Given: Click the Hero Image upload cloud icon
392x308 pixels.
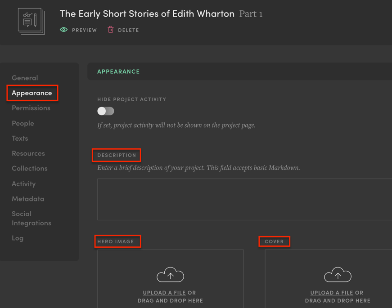Looking at the screenshot, I should point(170,275).
